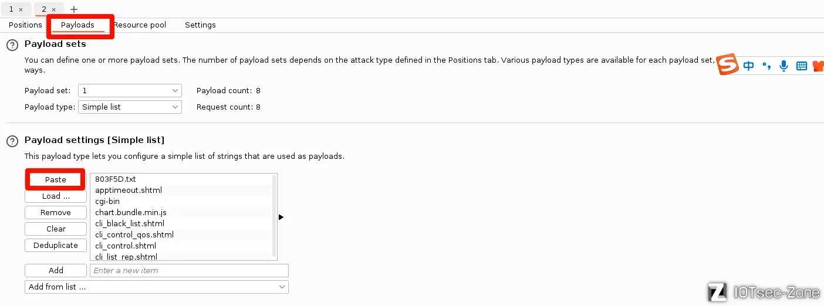Click the microphone voice input icon
This screenshot has height=306, width=824.
784,66
